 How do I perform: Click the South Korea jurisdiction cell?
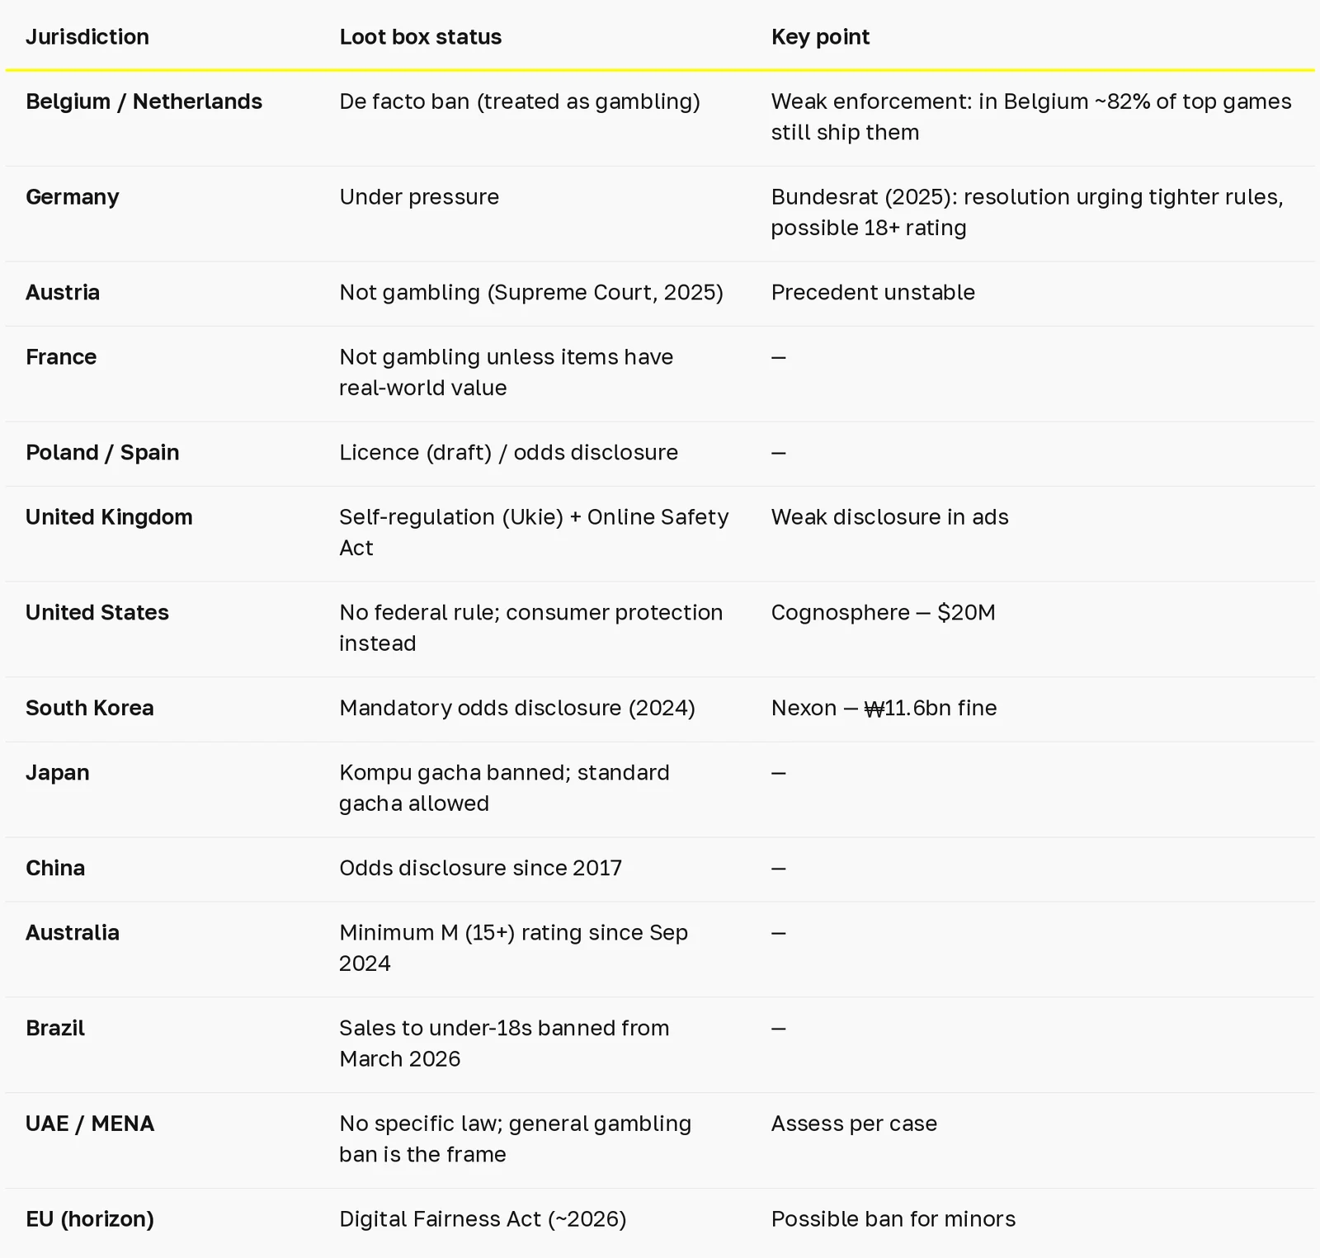tap(90, 708)
